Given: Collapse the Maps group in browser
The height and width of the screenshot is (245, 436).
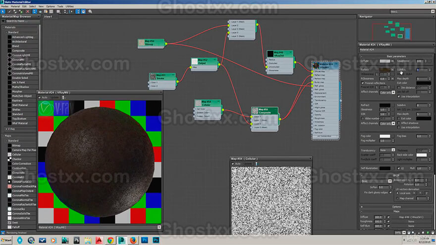Looking at the screenshot, I should tap(3, 136).
